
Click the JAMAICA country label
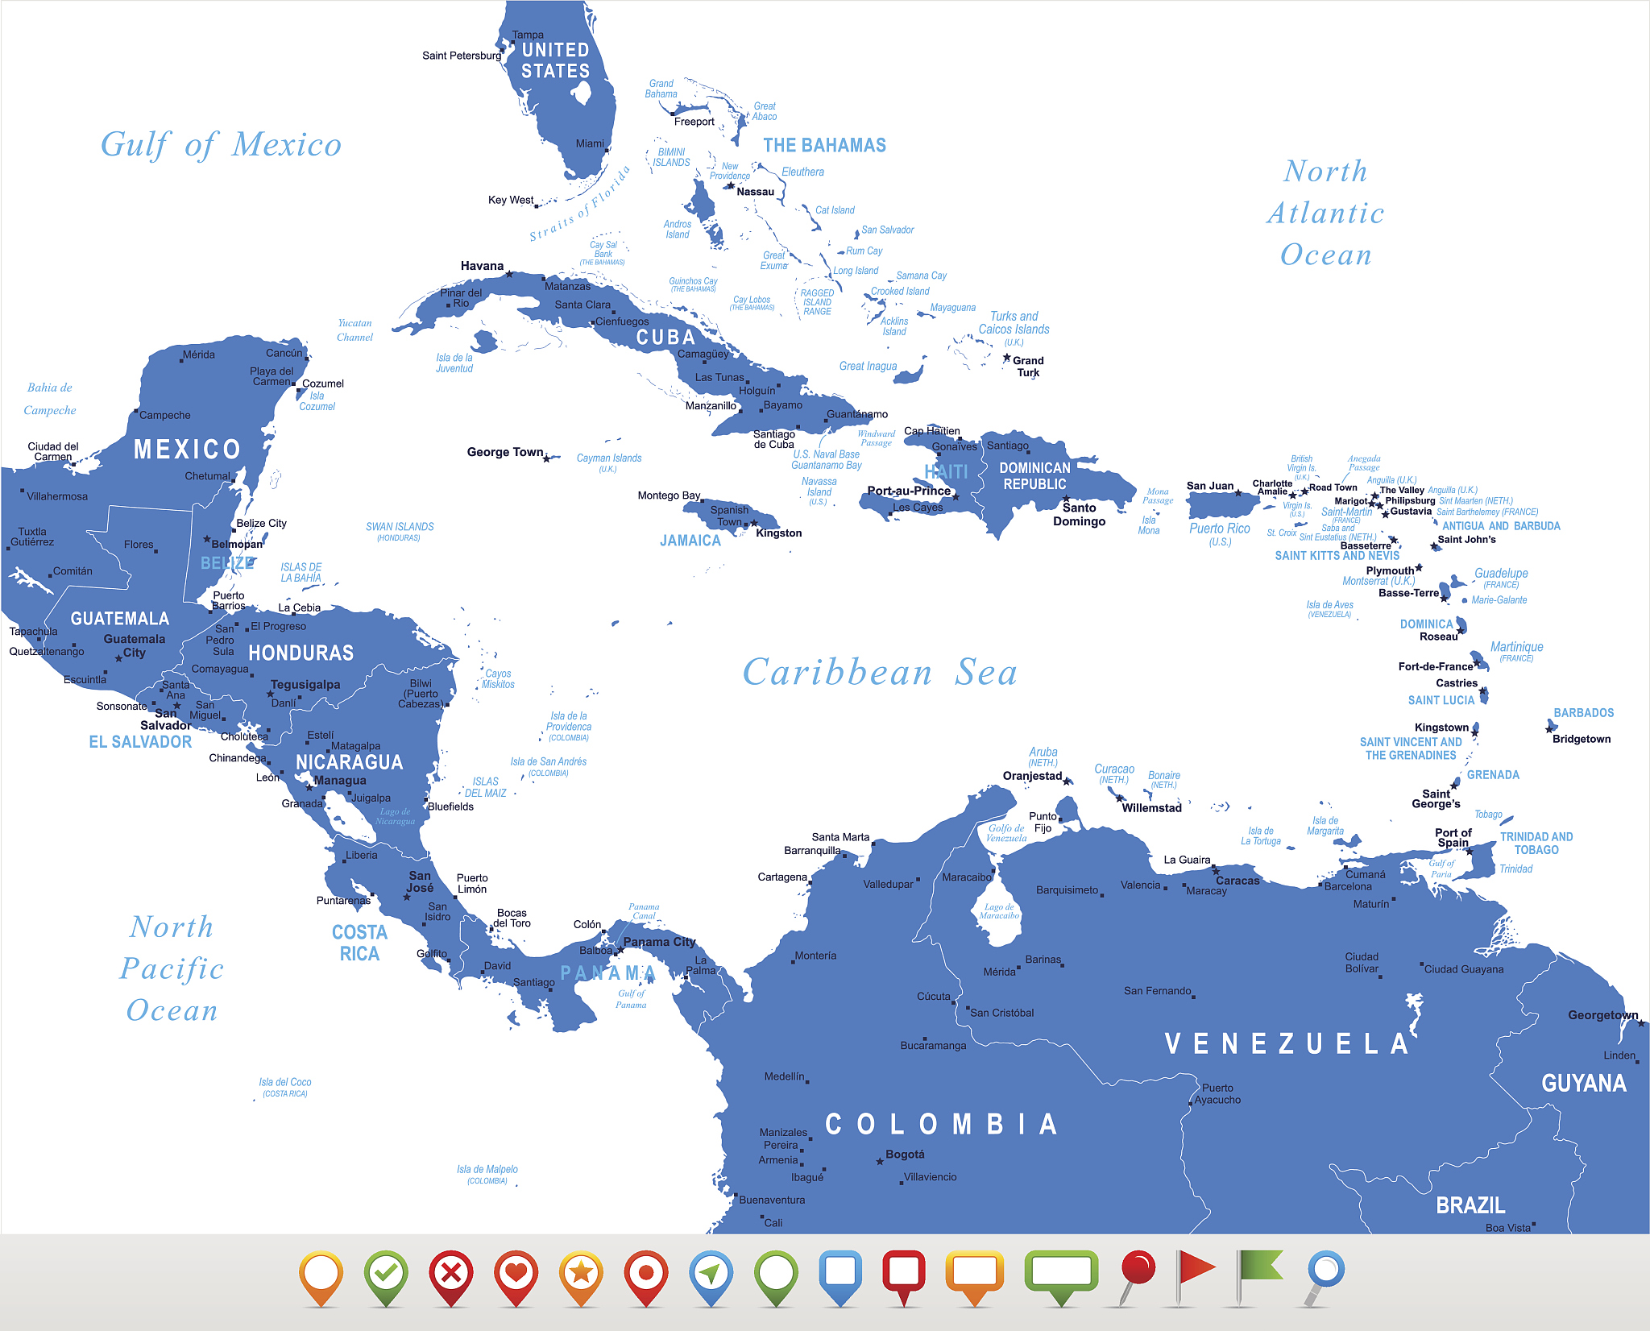point(690,541)
